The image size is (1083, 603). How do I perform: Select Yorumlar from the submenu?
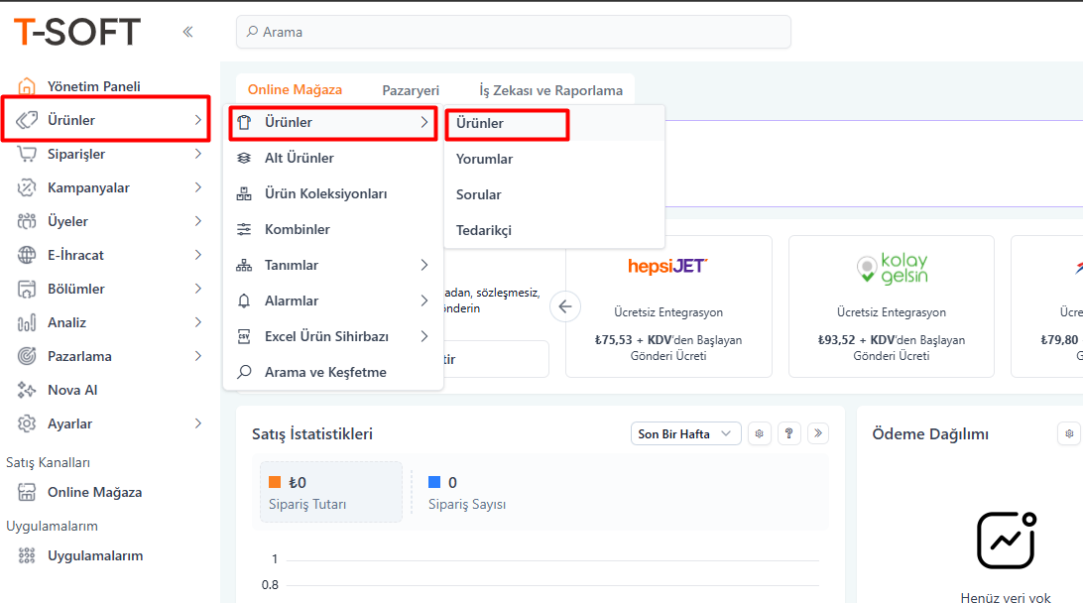[484, 159]
